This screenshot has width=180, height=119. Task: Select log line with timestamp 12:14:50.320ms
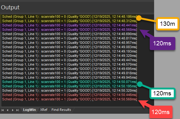[70, 90]
